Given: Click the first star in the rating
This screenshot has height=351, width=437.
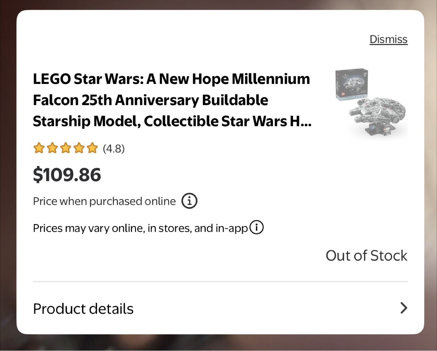Looking at the screenshot, I should tap(39, 148).
